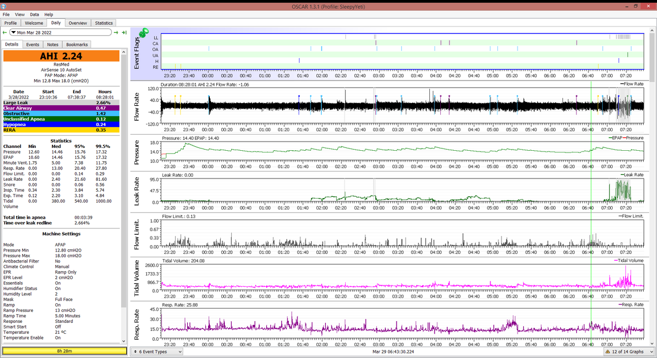
Task: Click the Ramp Time 5.00 Minutes value
Action: click(67, 316)
